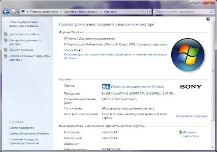Click the vertical scrollbar thumb
This screenshot has width=217, height=152.
click(x=213, y=71)
